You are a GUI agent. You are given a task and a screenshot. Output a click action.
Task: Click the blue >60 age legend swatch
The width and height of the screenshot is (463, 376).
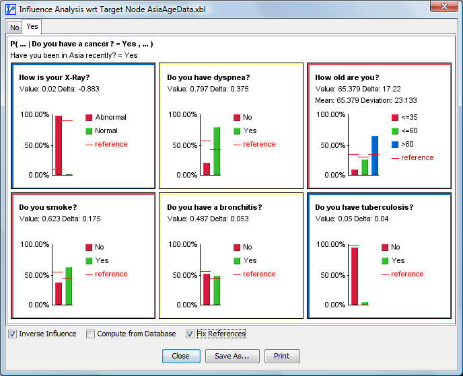pyautogui.click(x=395, y=144)
